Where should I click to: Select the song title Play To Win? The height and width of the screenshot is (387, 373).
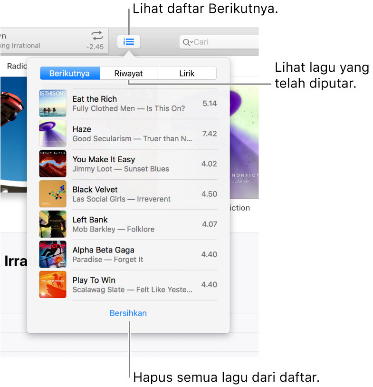(x=94, y=280)
